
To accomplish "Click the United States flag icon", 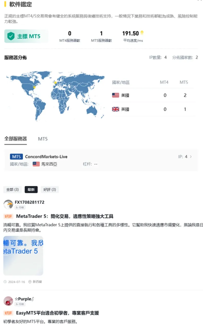I will click(x=115, y=95).
